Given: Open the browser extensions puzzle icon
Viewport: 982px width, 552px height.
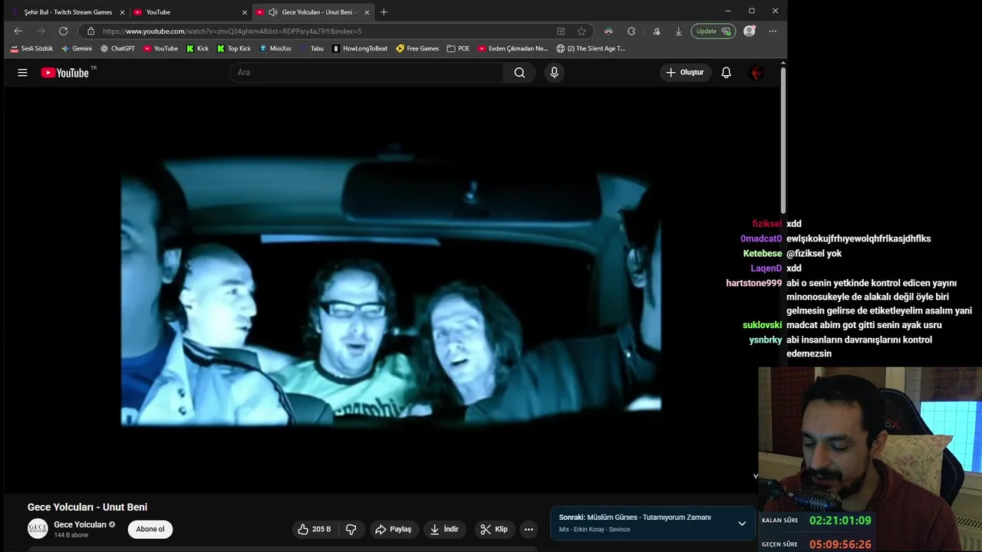Looking at the screenshot, I should tap(631, 31).
